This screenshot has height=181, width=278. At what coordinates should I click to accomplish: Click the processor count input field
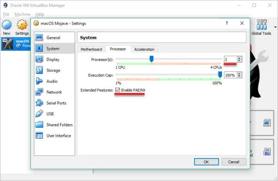[x=230, y=59]
